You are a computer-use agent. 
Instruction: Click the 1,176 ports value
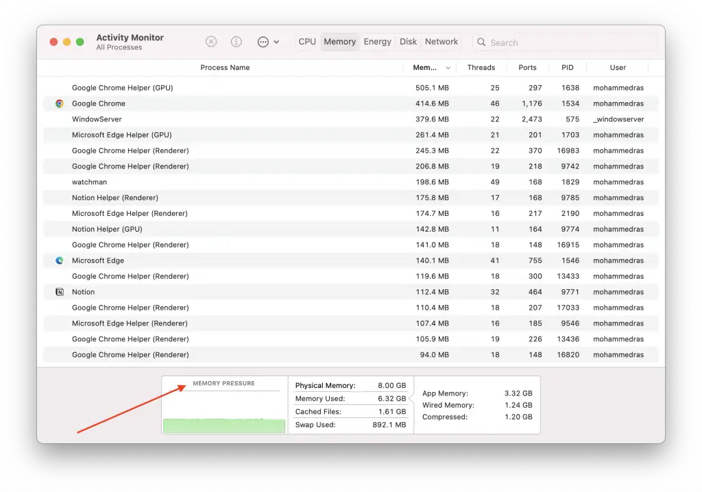point(532,103)
